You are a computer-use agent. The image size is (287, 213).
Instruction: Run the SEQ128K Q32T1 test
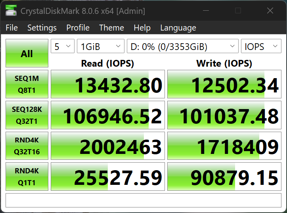click(x=27, y=115)
